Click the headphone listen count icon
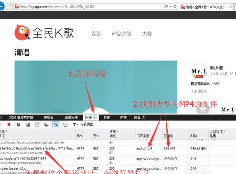This screenshot has height=174, width=236. coord(213,74)
